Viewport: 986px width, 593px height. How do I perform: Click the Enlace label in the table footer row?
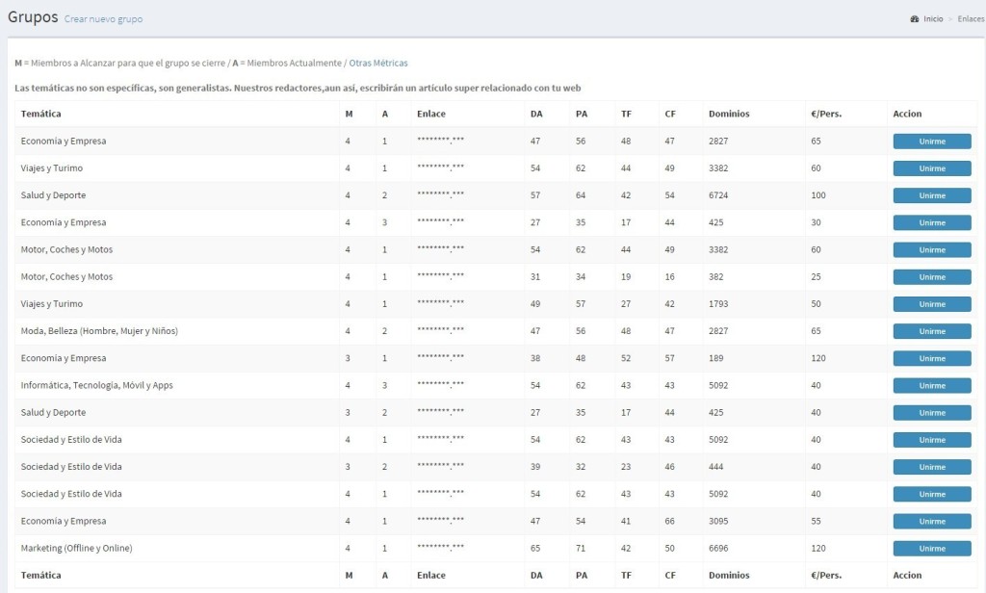(x=430, y=576)
